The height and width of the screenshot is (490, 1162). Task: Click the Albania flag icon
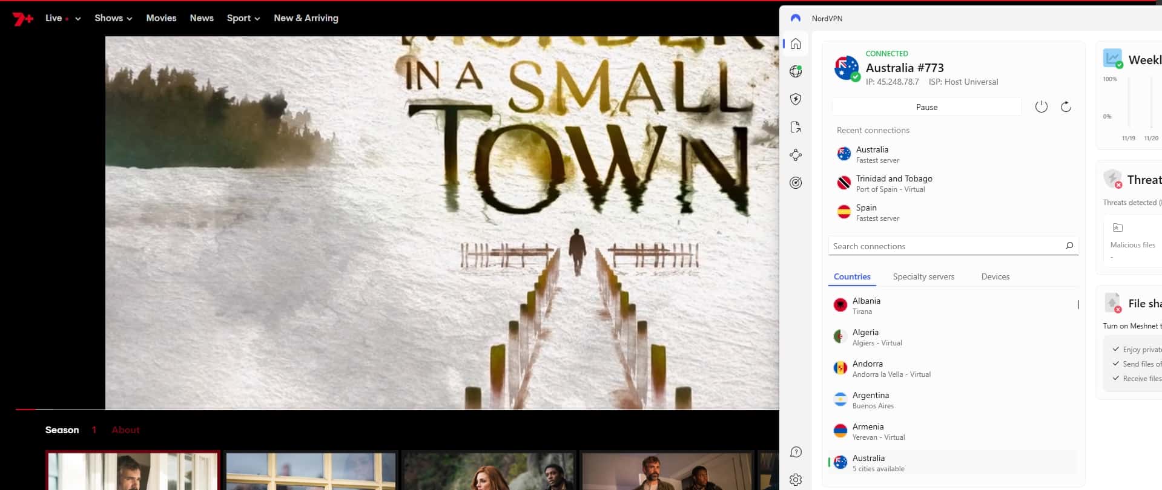coord(840,305)
